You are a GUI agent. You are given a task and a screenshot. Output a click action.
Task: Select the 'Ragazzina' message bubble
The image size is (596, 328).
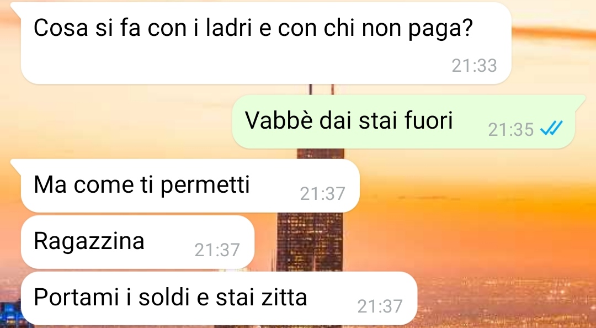(x=137, y=242)
